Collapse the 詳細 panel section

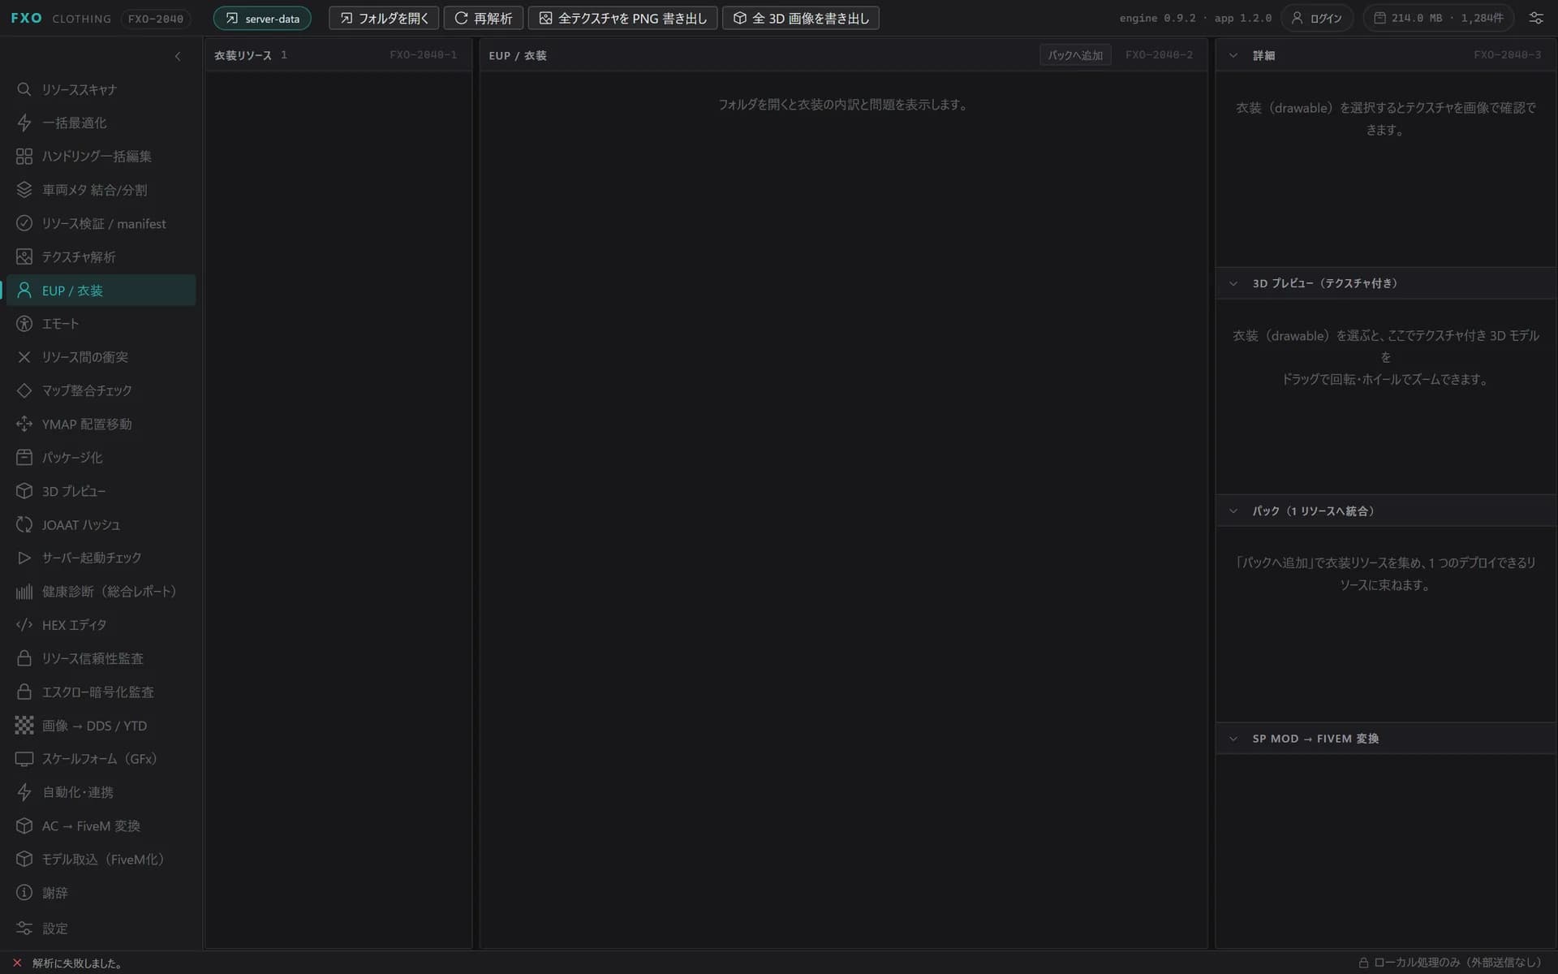pos(1233,55)
